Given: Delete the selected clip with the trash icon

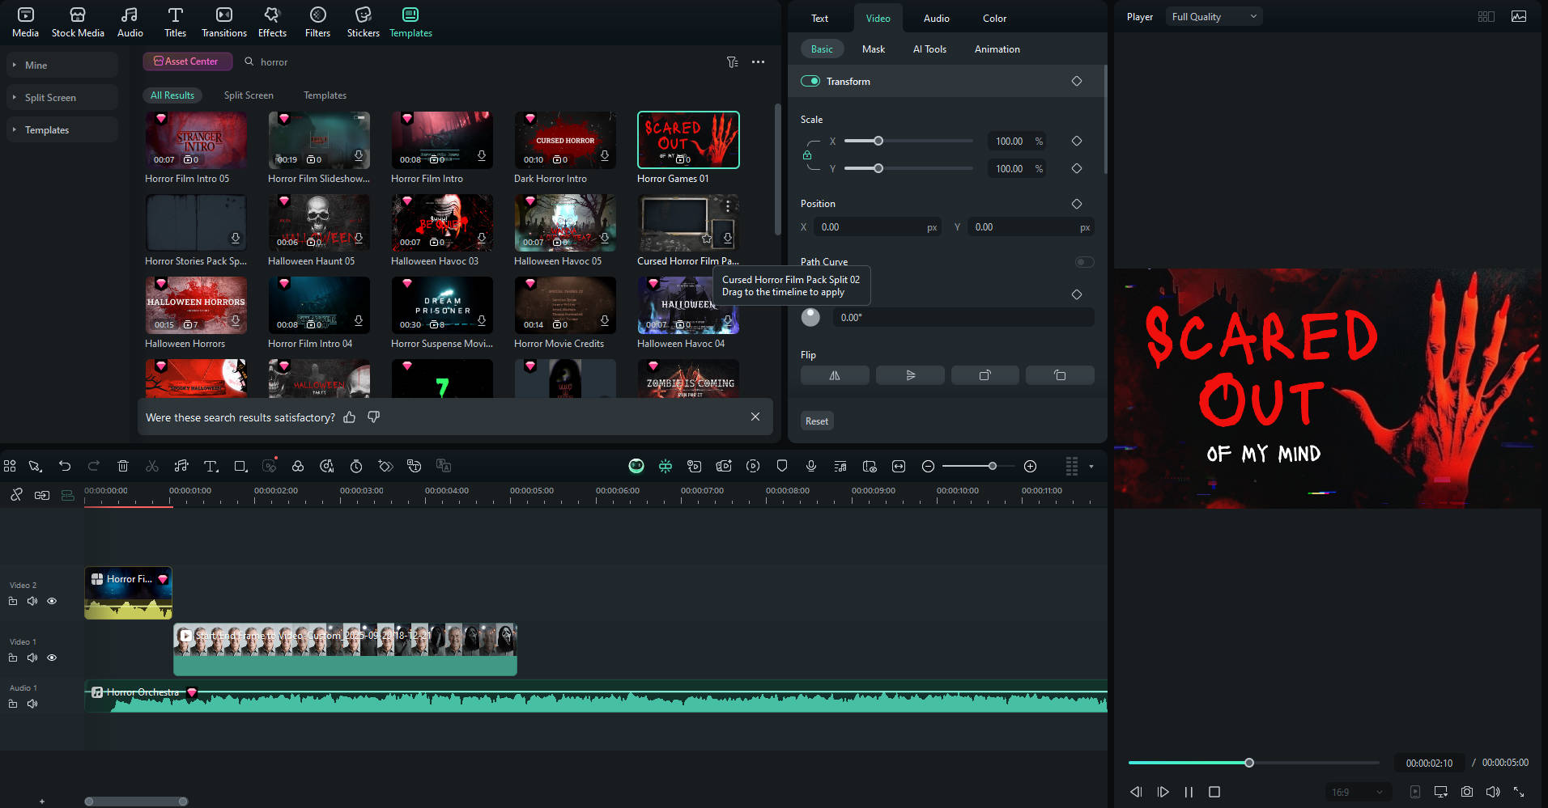Looking at the screenshot, I should pyautogui.click(x=123, y=466).
